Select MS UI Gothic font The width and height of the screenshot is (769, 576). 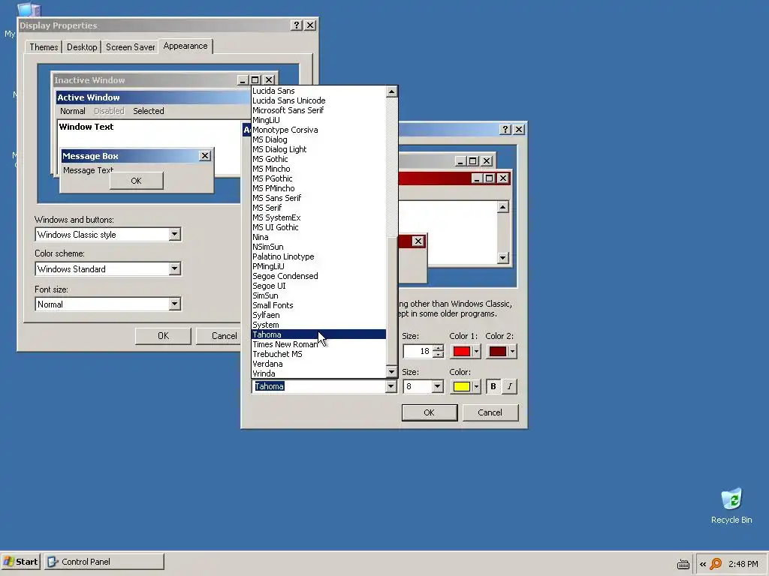pos(318,227)
